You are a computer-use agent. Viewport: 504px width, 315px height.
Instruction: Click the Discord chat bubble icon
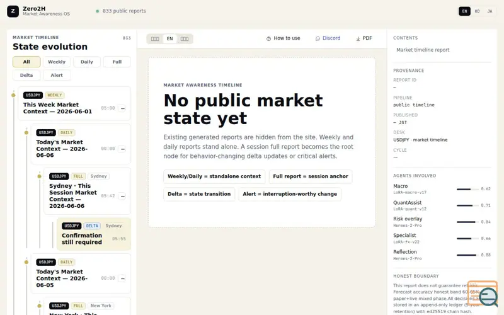click(318, 38)
